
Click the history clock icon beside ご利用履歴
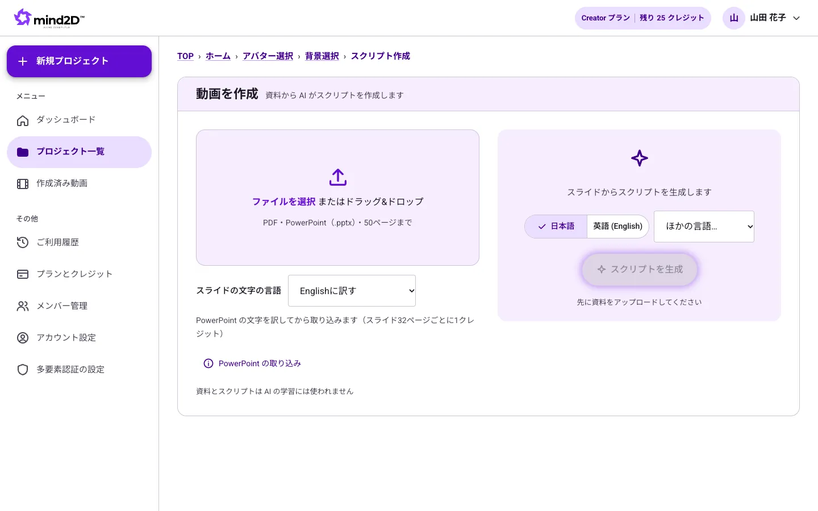(23, 243)
